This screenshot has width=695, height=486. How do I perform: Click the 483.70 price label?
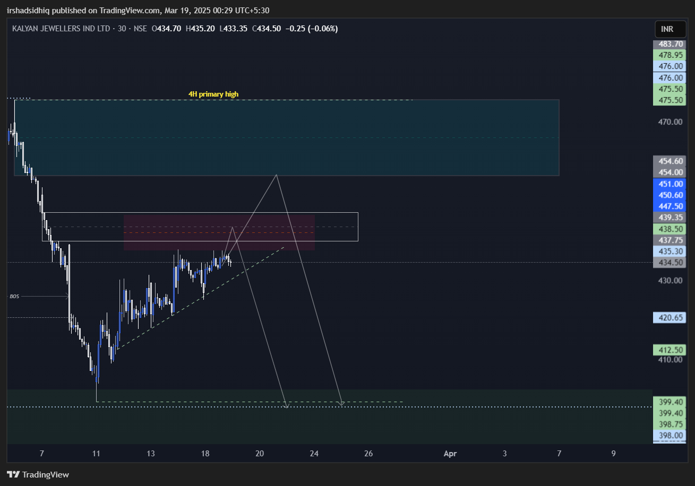[670, 44]
